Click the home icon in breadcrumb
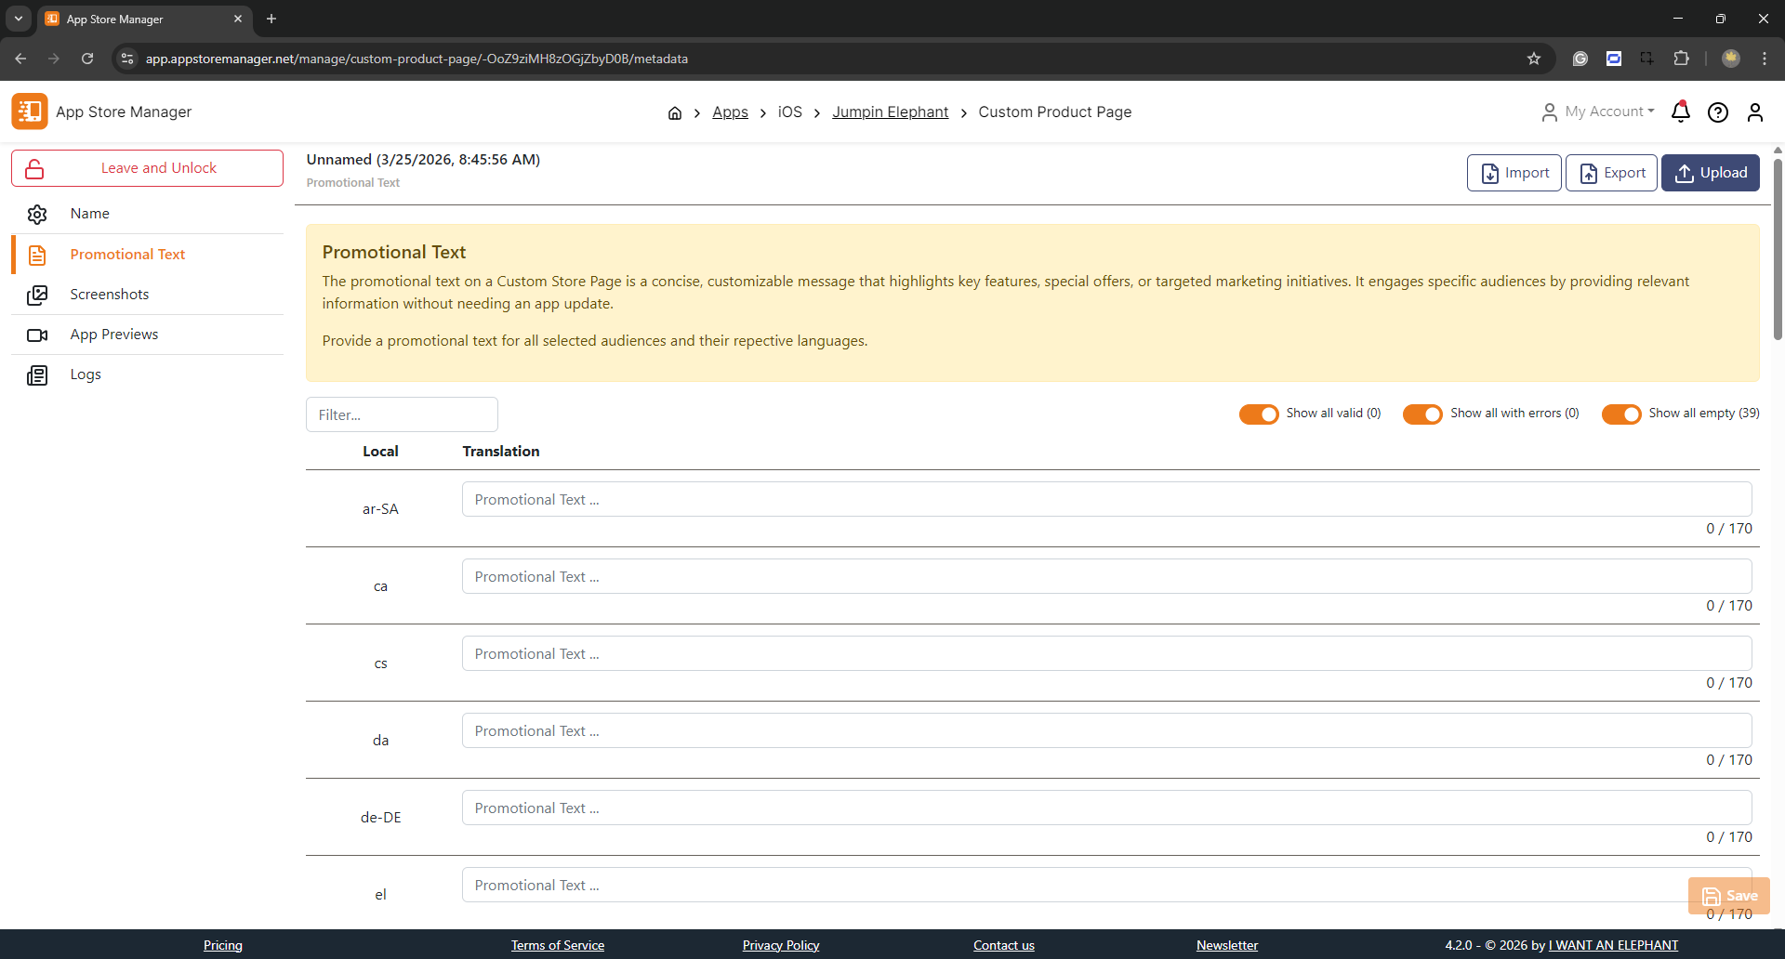This screenshot has width=1785, height=959. click(x=674, y=112)
